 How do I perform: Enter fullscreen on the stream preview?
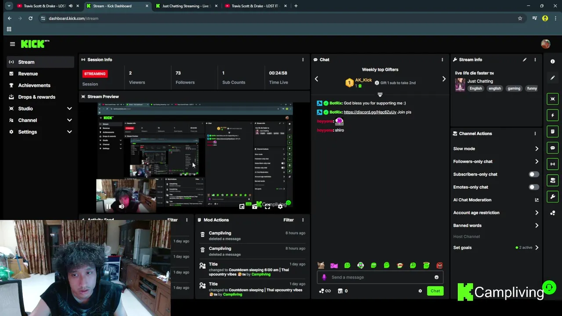267,206
